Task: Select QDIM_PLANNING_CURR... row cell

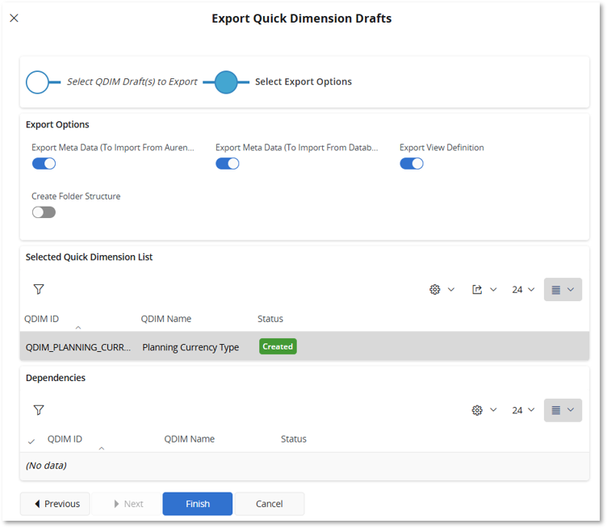Action: 78,347
